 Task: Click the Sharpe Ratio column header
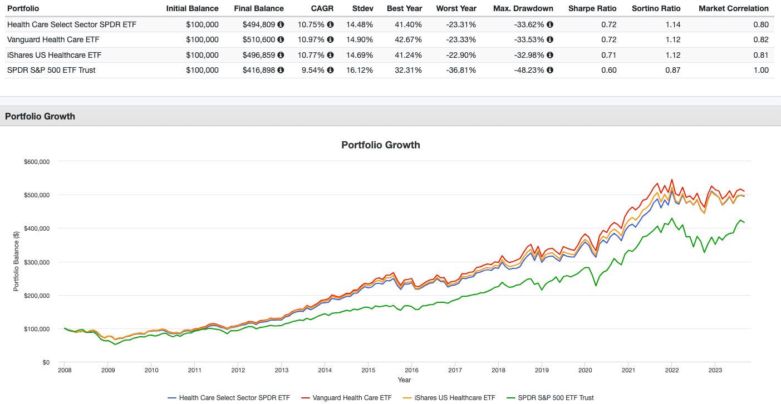[590, 8]
